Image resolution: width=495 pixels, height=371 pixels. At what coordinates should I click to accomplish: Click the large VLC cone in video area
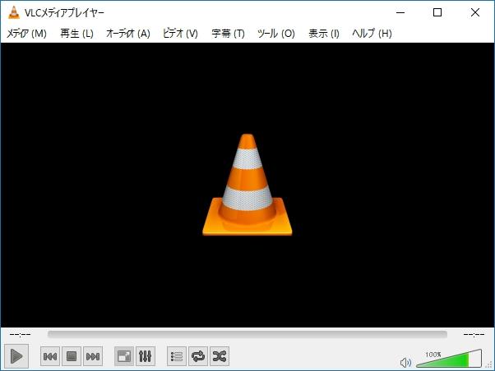(247, 185)
